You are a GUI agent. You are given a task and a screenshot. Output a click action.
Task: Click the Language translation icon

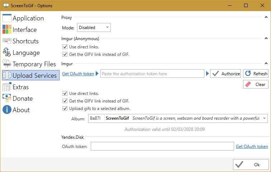tap(7, 52)
